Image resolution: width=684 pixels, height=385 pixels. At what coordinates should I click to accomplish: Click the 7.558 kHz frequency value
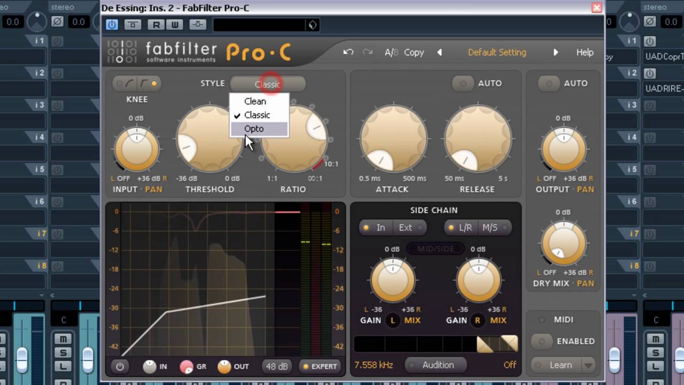tap(374, 365)
